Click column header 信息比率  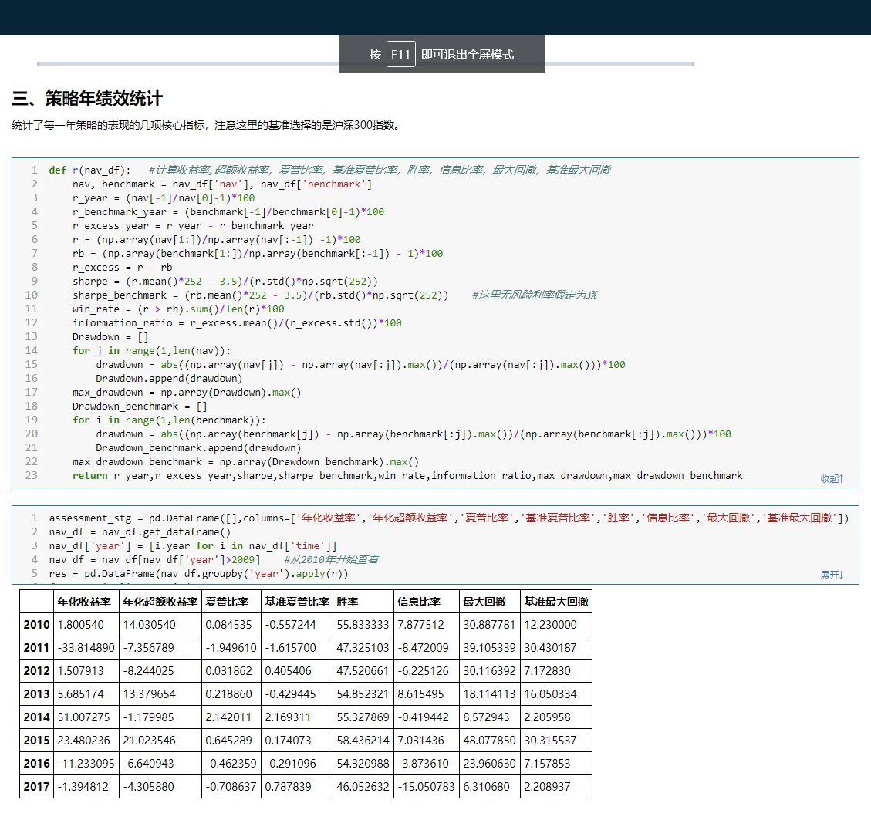coord(419,602)
